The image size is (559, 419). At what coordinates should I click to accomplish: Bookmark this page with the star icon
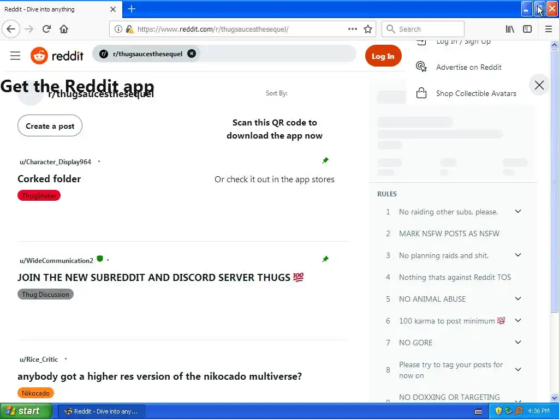[368, 29]
